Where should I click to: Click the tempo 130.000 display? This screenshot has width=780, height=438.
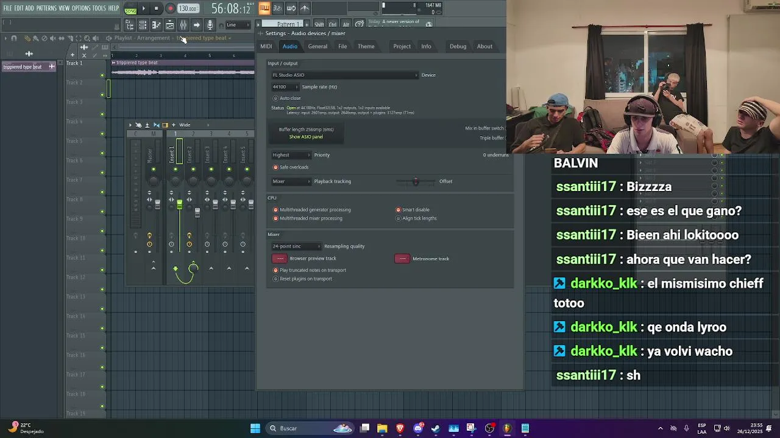(x=188, y=9)
